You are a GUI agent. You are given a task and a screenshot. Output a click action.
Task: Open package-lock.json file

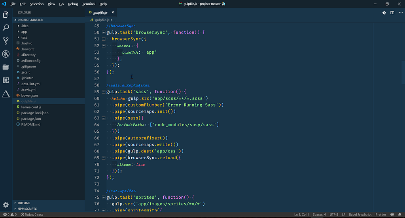tap(49, 113)
